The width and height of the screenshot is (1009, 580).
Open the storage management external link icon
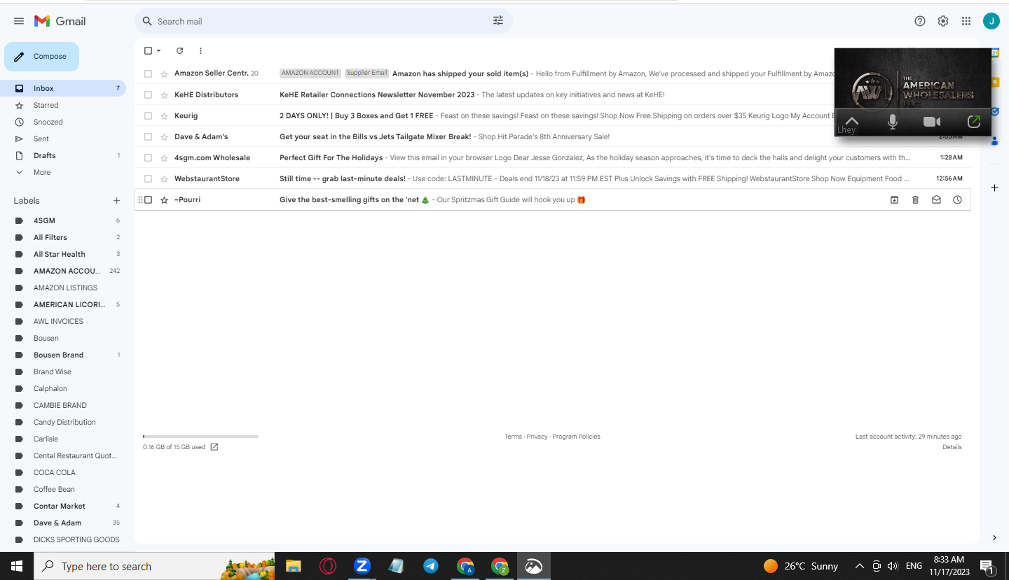[214, 447]
